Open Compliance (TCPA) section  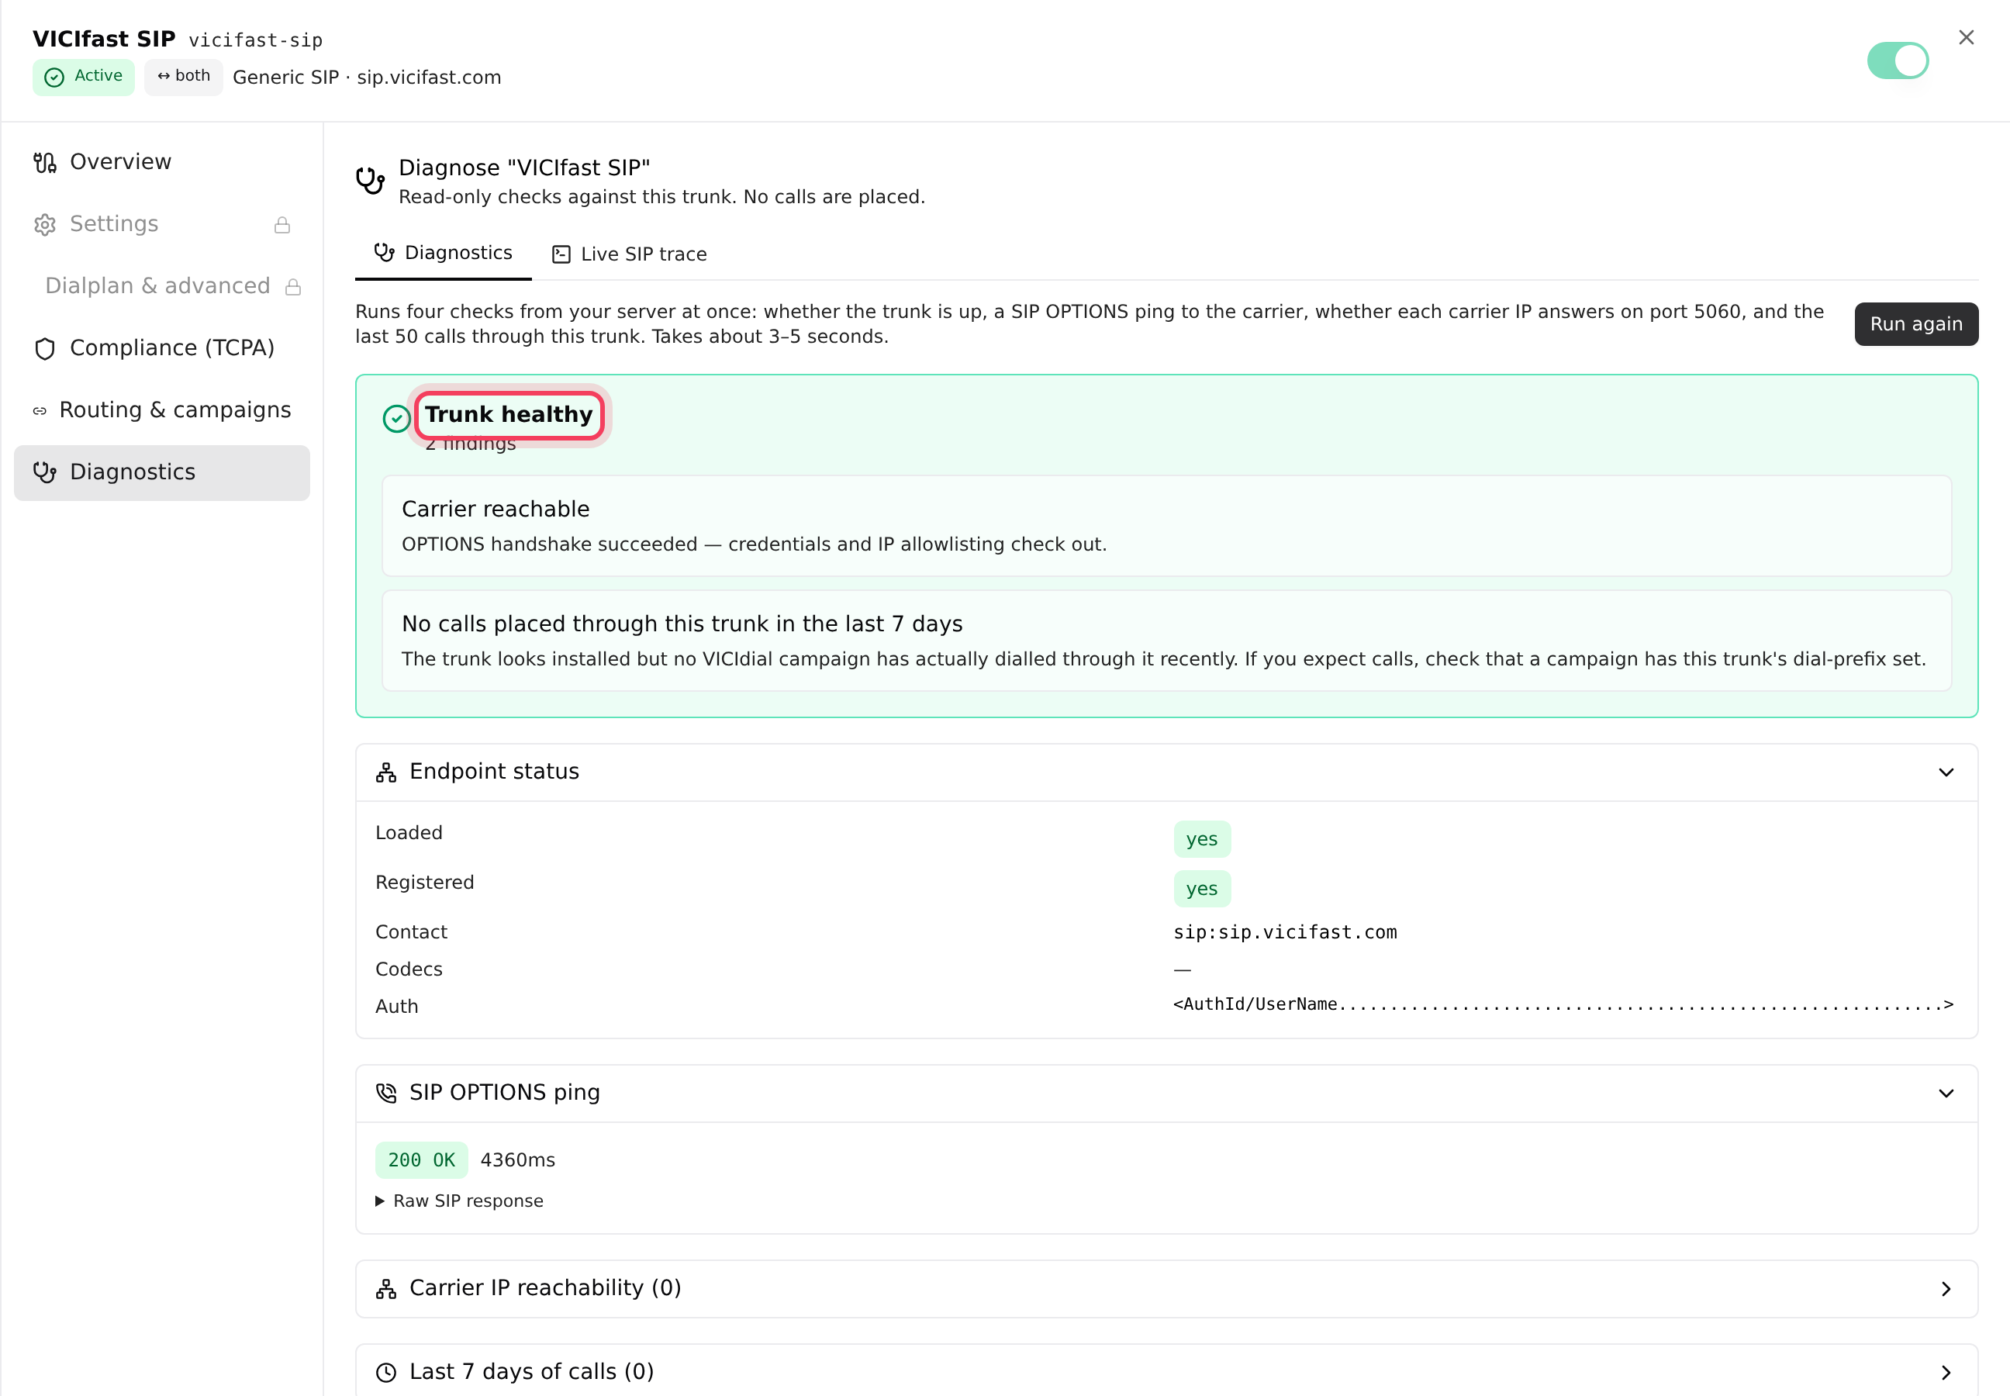pyautogui.click(x=162, y=348)
